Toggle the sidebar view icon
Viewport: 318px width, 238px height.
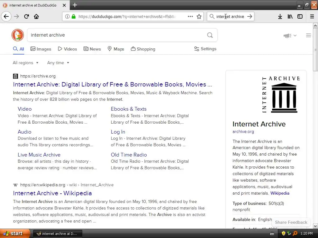click(x=300, y=16)
